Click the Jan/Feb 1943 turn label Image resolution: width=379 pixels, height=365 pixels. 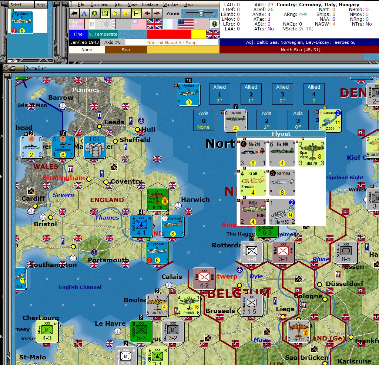85,42
